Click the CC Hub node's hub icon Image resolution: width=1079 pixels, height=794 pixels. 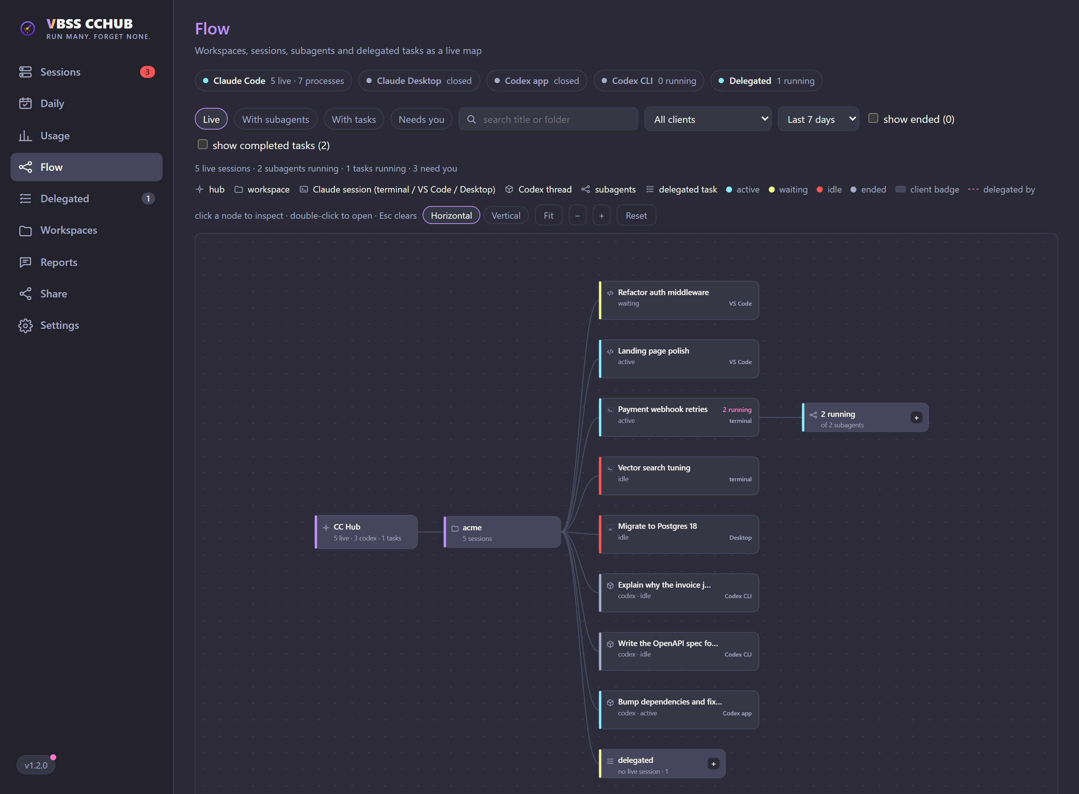coord(326,527)
